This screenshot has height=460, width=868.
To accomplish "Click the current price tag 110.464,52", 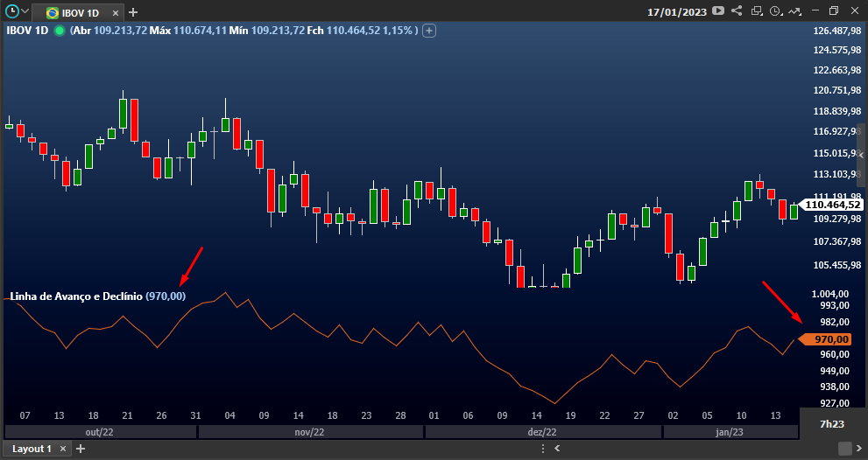I will (x=832, y=206).
